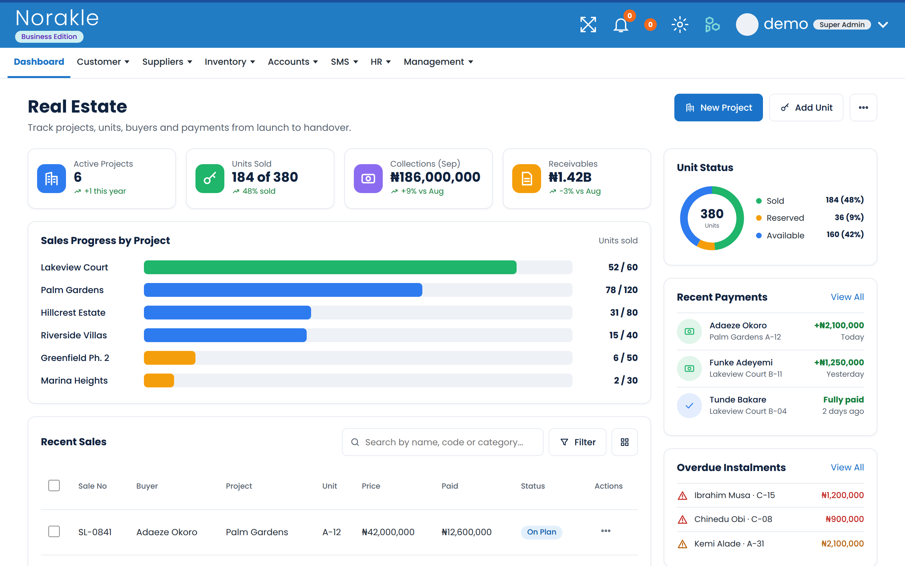Switch Recent Sales to grid view
The width and height of the screenshot is (905, 566).
click(x=624, y=442)
